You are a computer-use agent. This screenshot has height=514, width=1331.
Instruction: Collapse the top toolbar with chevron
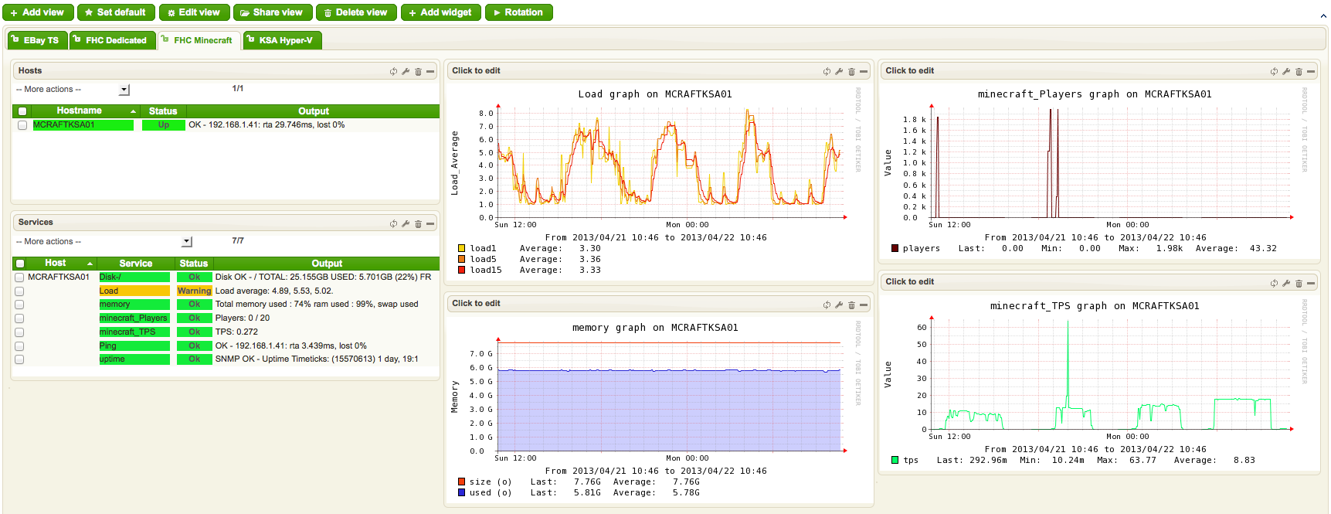tap(1323, 15)
